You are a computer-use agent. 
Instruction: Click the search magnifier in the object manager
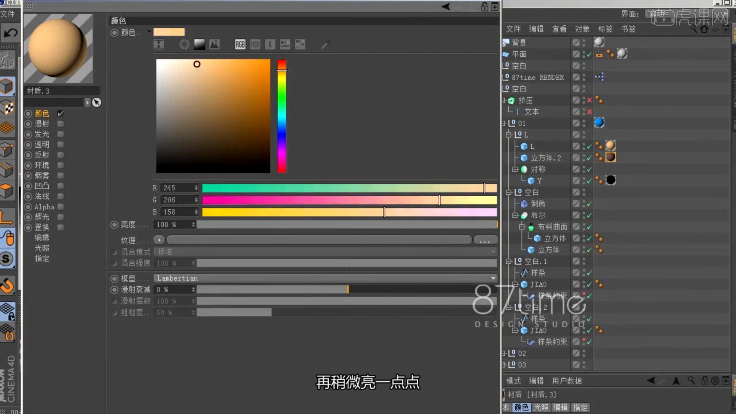pyautogui.click(x=693, y=29)
